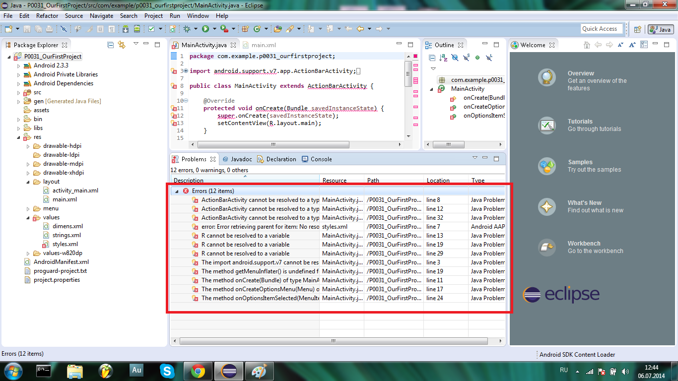Toggle the Skip All Breakpoints toolbar icon

pyautogui.click(x=64, y=29)
